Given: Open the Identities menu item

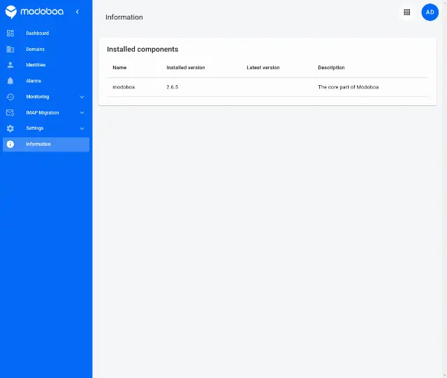Looking at the screenshot, I should [x=46, y=65].
